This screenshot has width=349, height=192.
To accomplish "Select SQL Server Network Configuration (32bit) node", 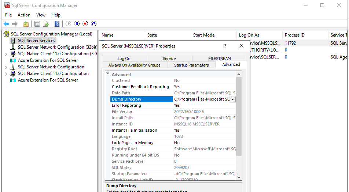I will click(57, 47).
